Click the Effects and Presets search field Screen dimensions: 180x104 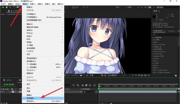click(165, 34)
